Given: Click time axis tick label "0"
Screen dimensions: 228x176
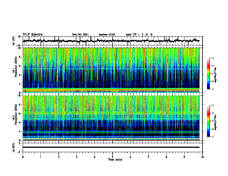Looking at the screenshot, I should point(23,157).
